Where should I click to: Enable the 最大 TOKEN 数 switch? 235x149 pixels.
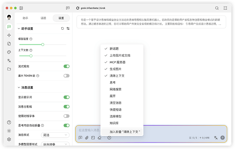[66, 76]
